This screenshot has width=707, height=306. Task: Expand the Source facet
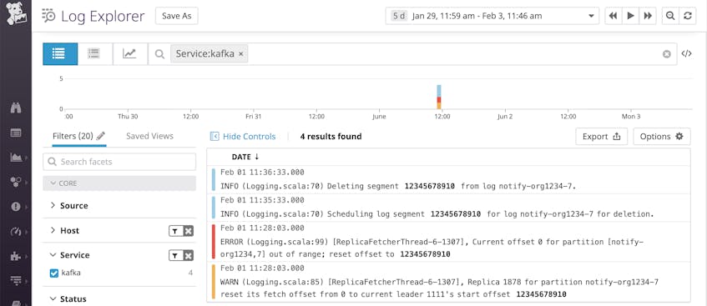coord(69,205)
